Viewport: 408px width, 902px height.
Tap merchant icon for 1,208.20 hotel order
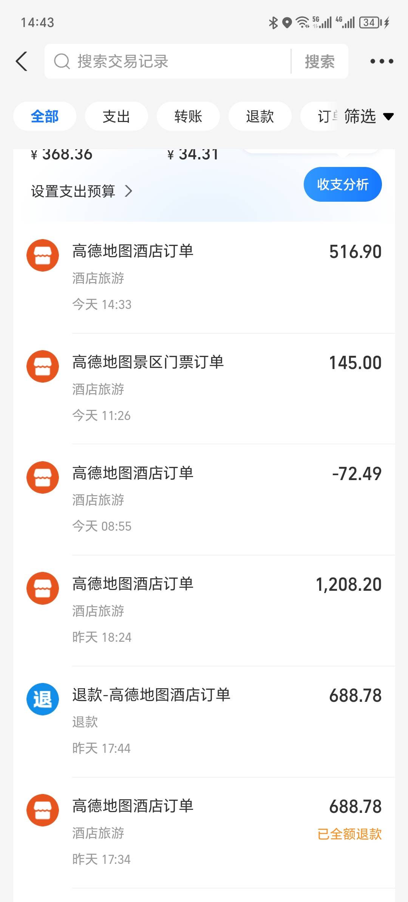[43, 588]
